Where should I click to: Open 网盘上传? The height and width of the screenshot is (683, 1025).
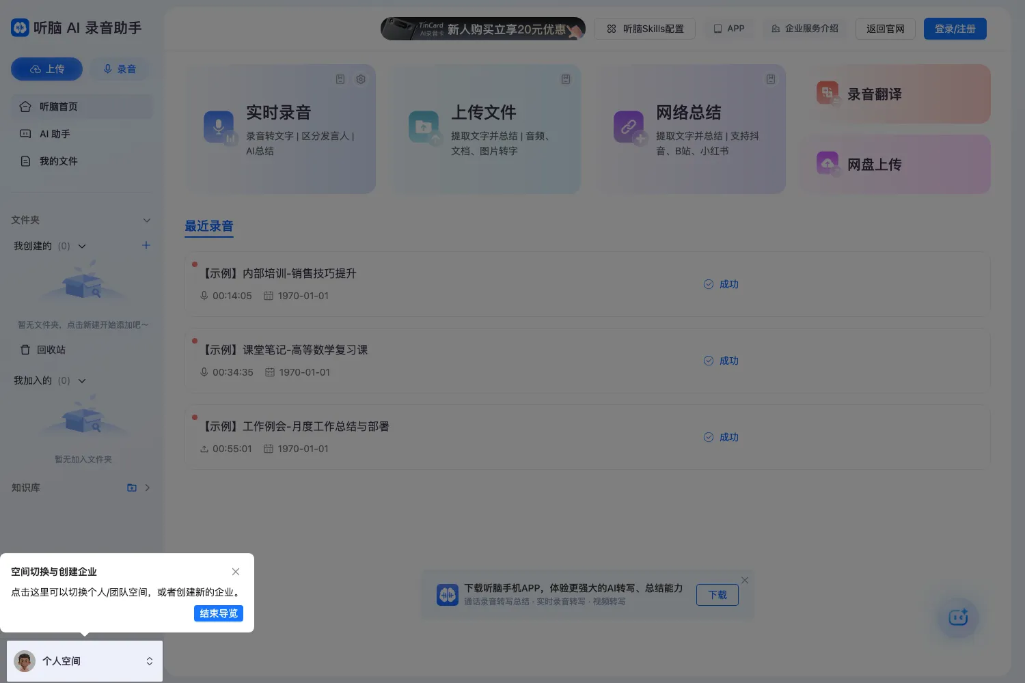tap(895, 164)
